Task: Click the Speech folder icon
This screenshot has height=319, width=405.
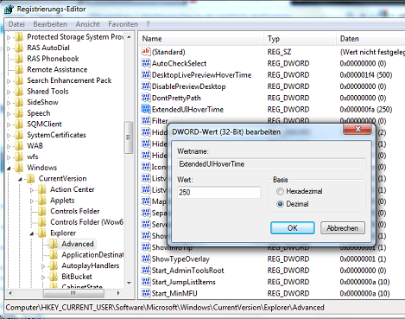Action: 19,113
